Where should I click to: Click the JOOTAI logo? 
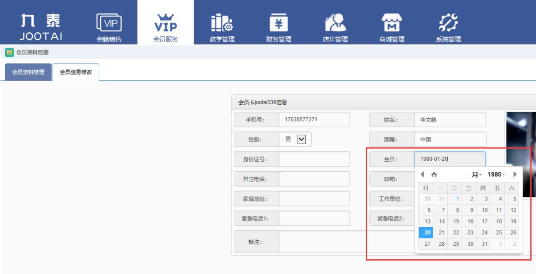[41, 27]
